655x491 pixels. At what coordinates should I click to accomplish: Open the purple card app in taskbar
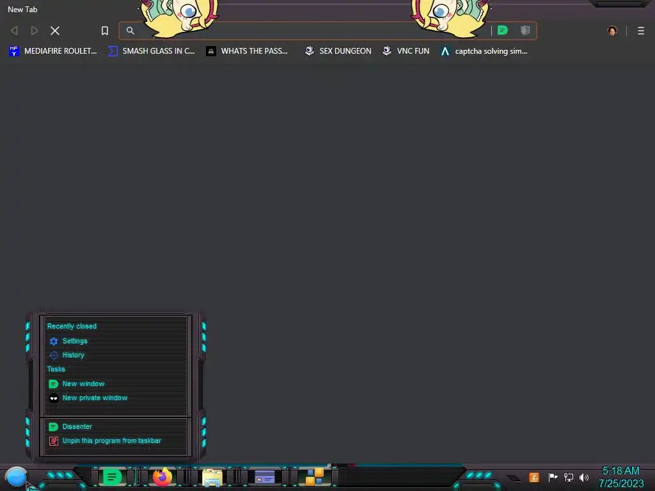click(x=264, y=477)
